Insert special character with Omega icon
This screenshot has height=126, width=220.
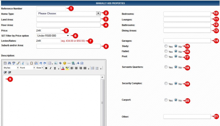[82, 63]
